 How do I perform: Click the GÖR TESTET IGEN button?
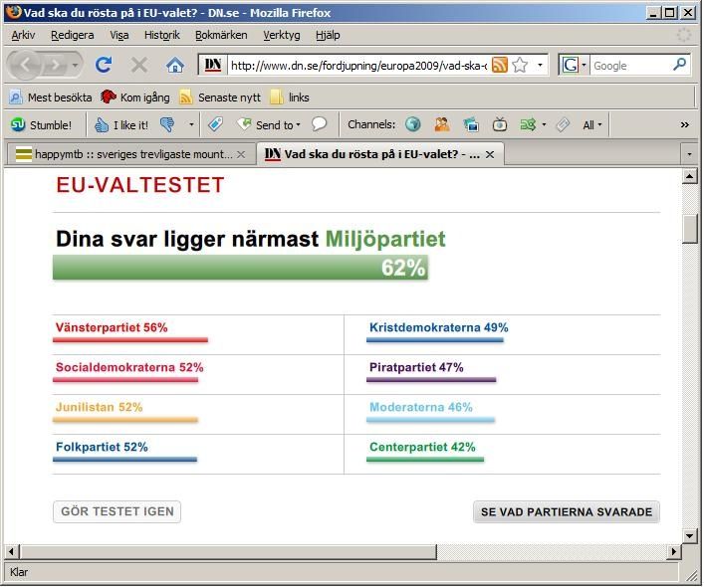pyautogui.click(x=117, y=511)
